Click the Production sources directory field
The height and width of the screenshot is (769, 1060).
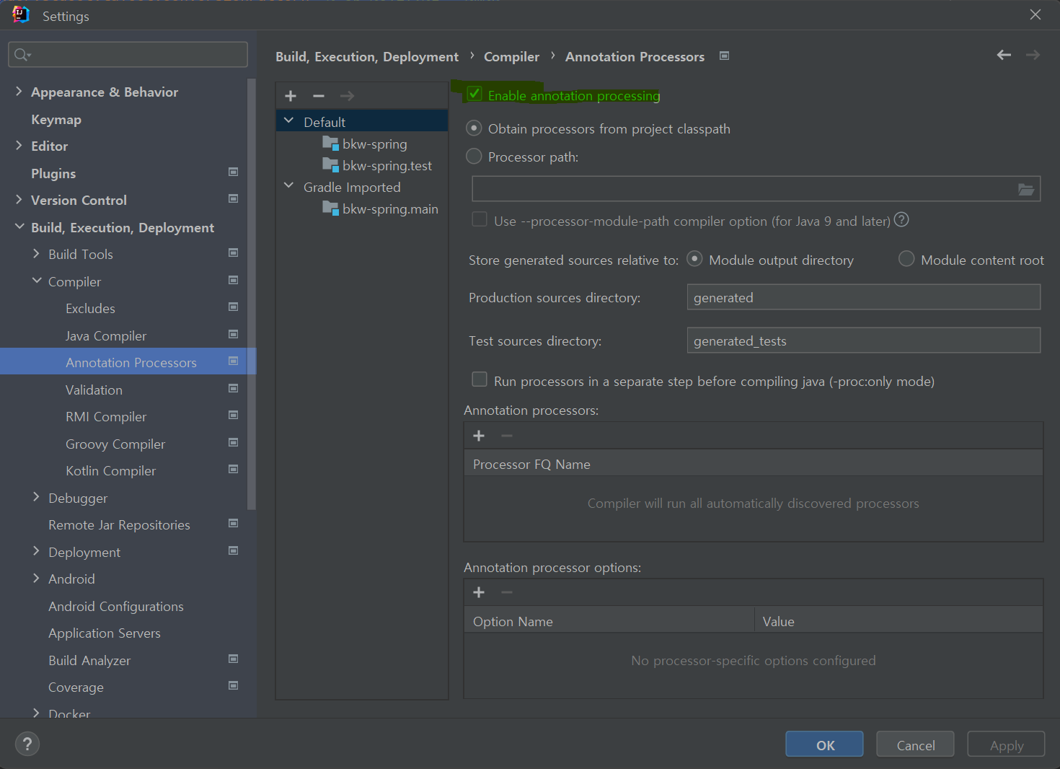[864, 297]
